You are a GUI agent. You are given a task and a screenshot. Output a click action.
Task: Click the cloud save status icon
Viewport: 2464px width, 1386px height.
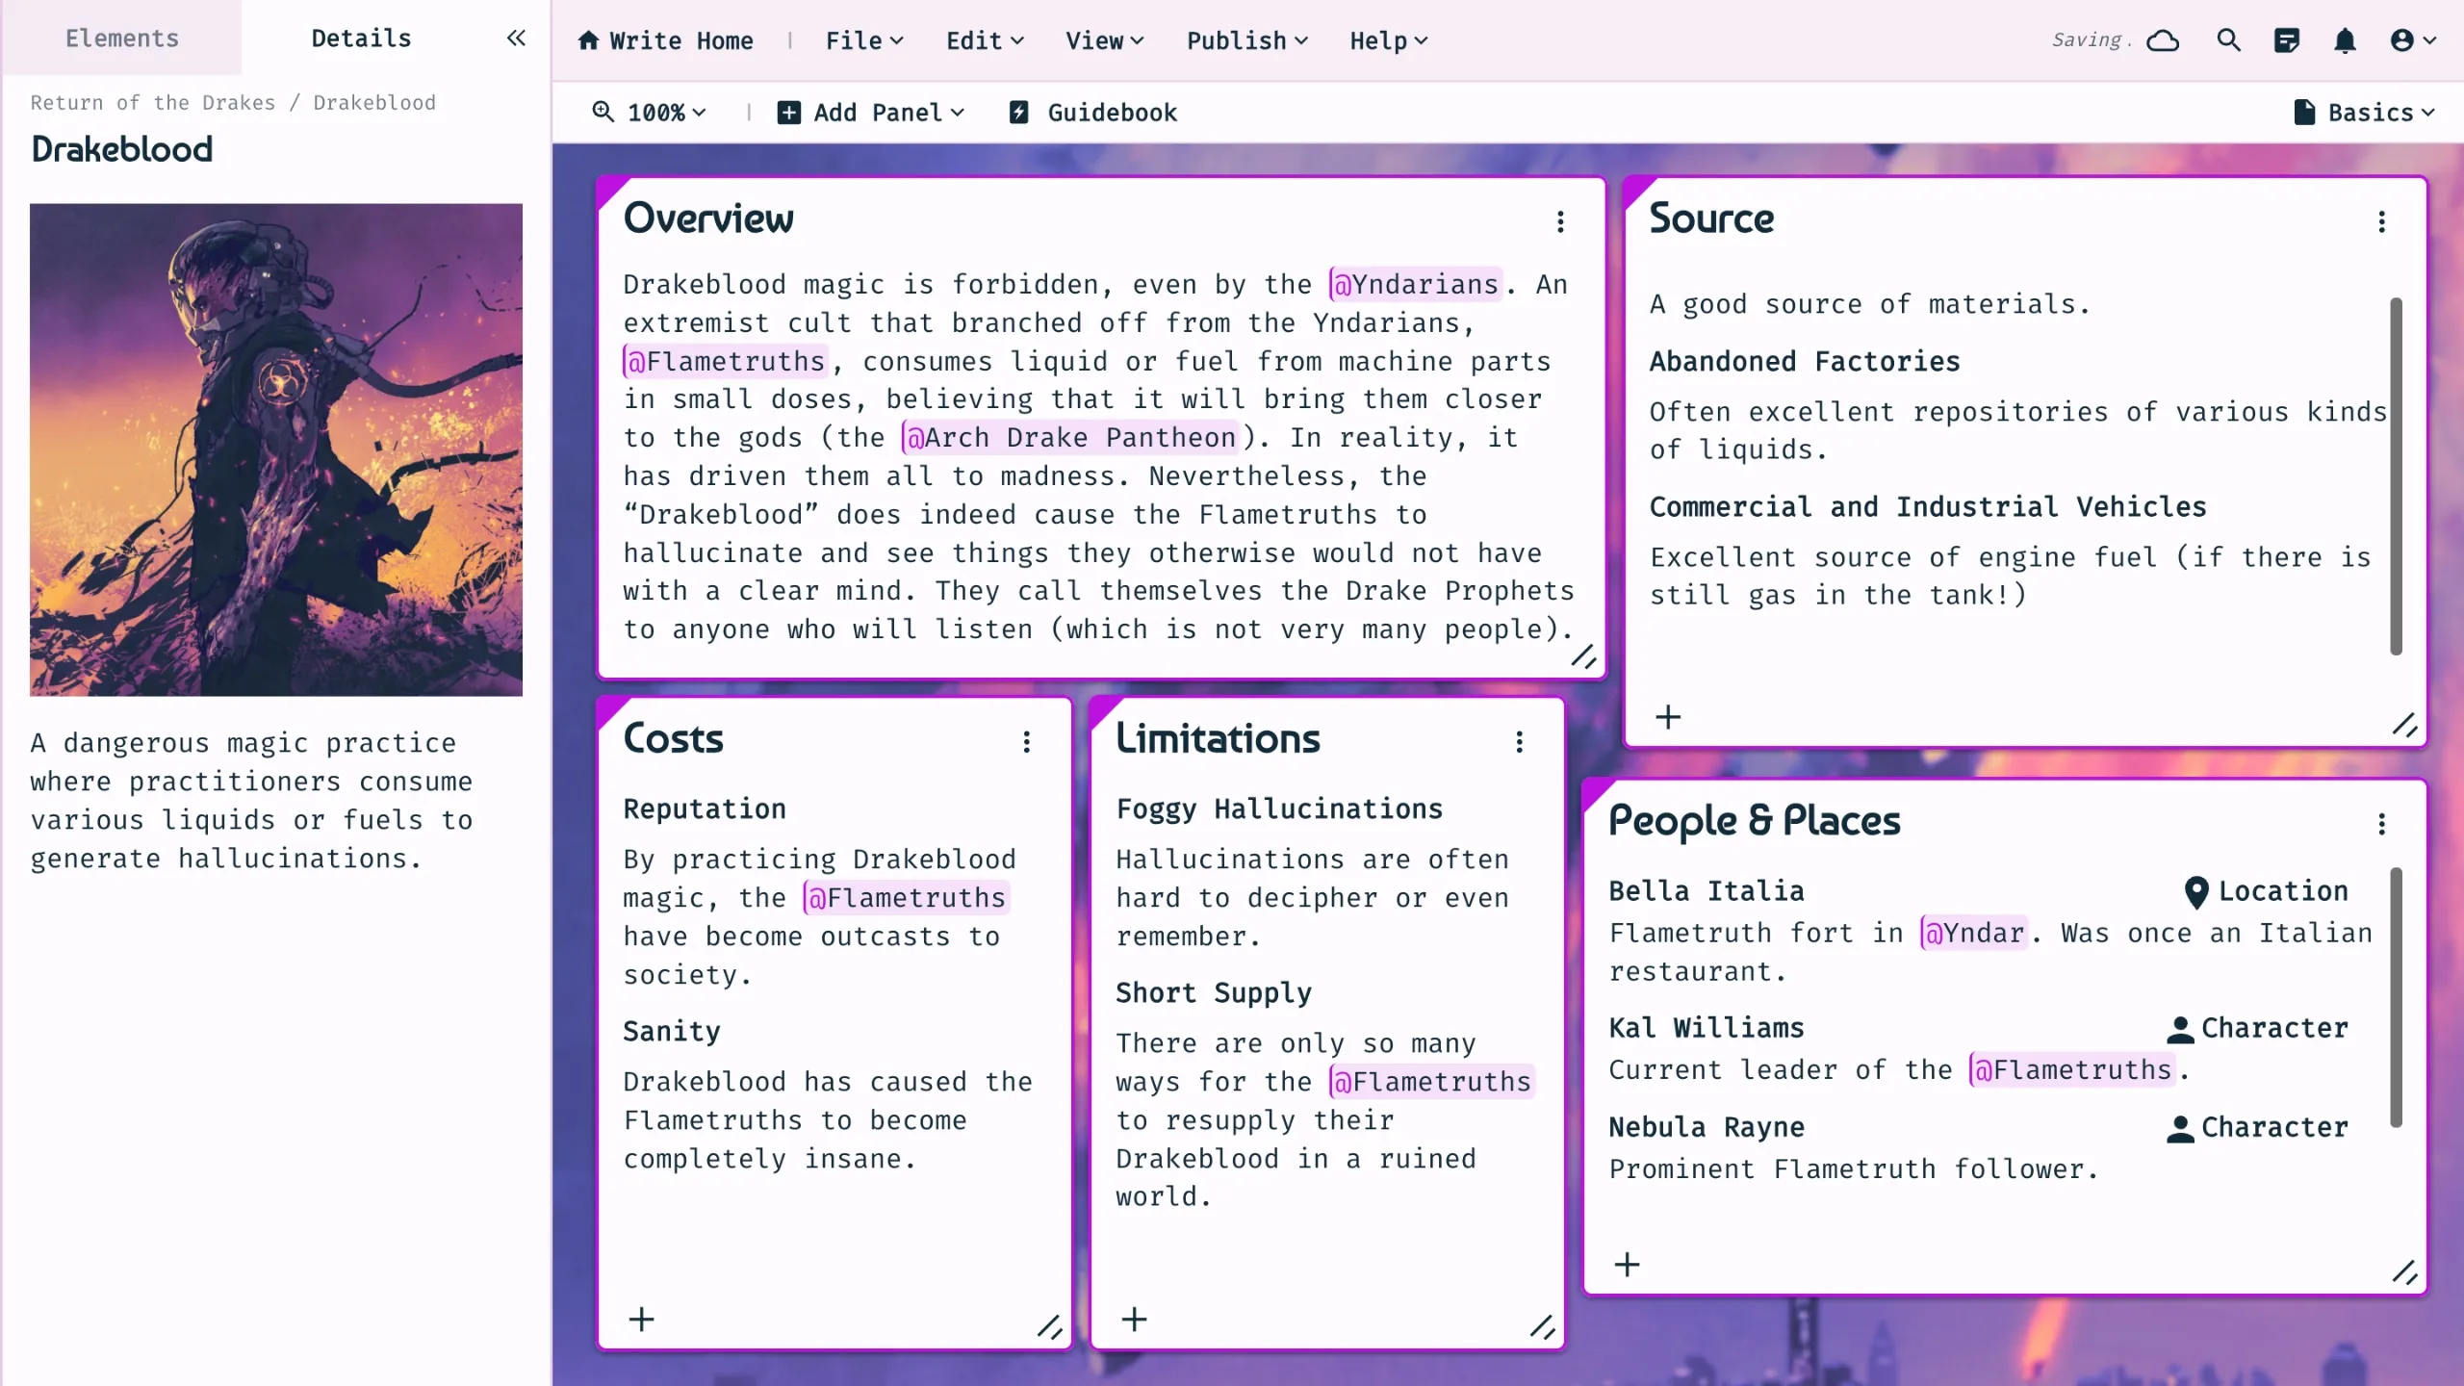tap(2163, 40)
